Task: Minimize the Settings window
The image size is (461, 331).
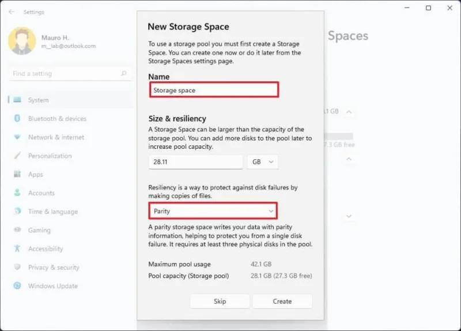Action: [407, 7]
